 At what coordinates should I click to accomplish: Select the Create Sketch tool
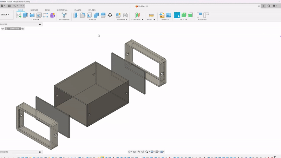19,15
